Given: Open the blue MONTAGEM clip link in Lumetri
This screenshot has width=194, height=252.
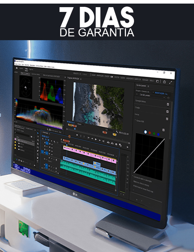Looking at the screenshot, I should pos(161,93).
